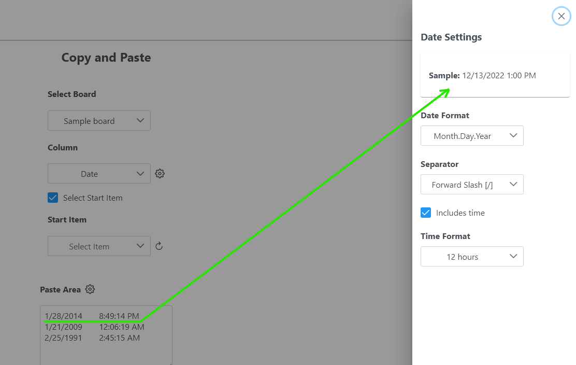This screenshot has width=576, height=365.
Task: Click the Sample date preview card
Action: click(495, 76)
